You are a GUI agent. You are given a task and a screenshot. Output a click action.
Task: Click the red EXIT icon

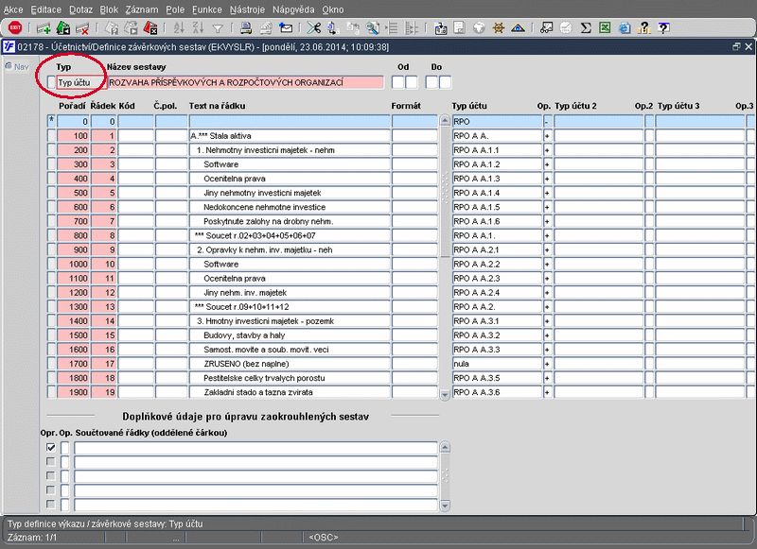point(15,28)
